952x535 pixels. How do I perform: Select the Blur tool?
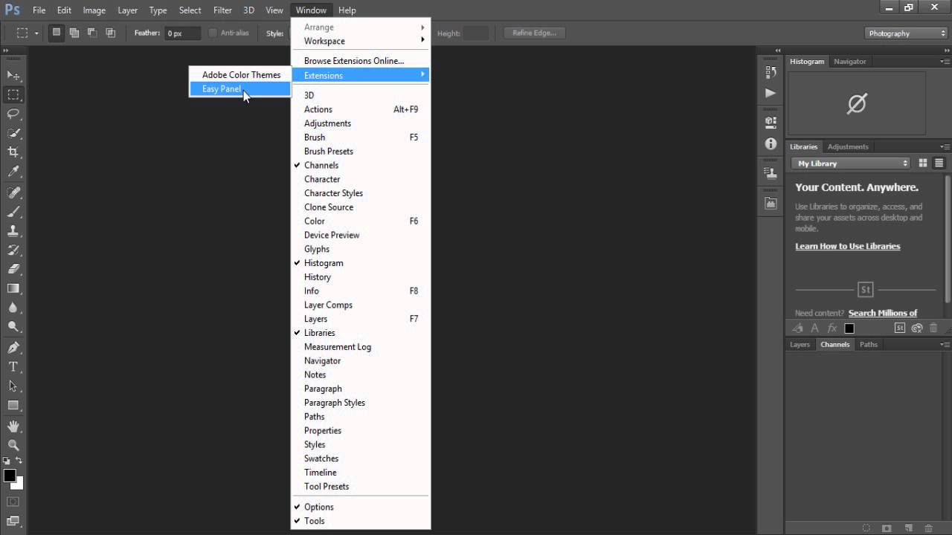click(x=13, y=308)
